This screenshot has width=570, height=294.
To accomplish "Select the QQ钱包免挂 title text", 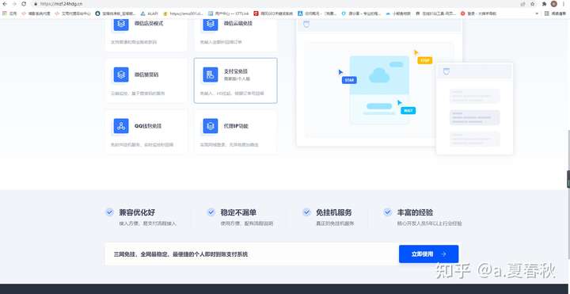I will coord(148,126).
